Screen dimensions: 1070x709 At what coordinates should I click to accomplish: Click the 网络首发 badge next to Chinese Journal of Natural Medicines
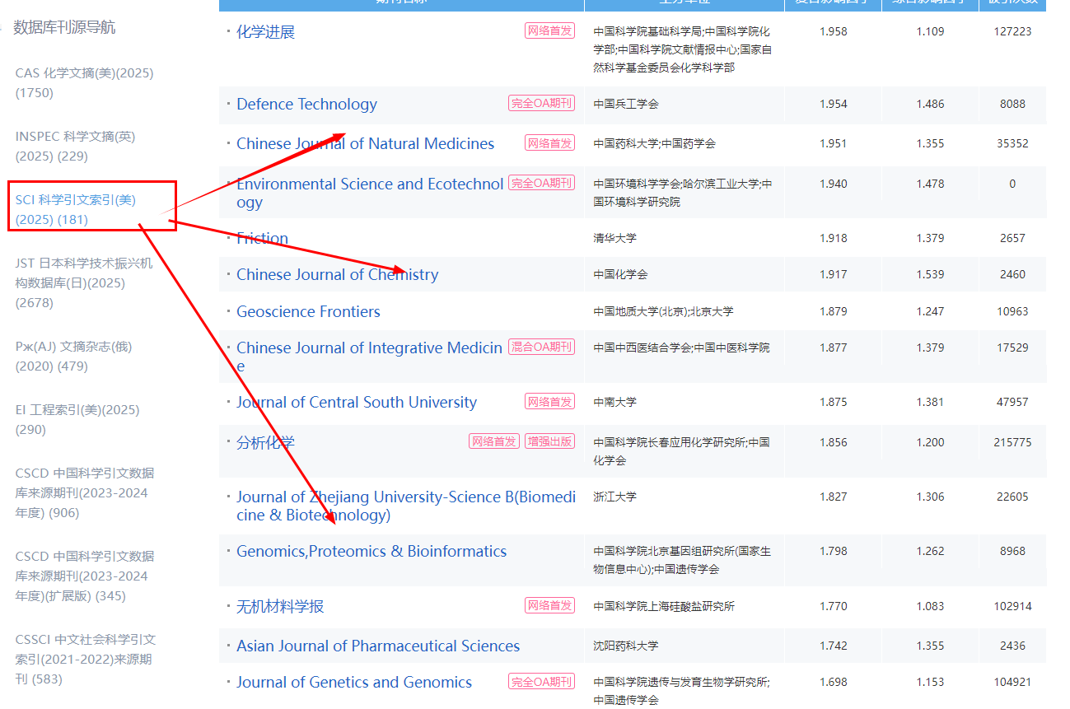[x=549, y=142]
